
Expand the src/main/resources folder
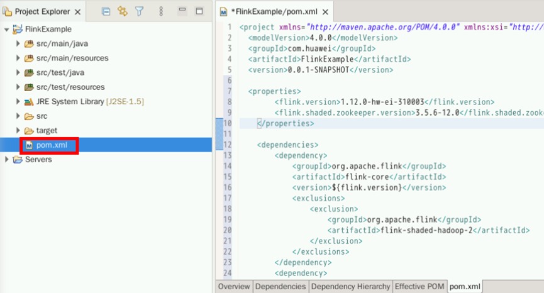click(x=18, y=58)
